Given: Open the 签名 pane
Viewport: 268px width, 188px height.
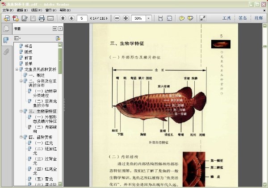Looking at the screenshot, I should [x=243, y=18].
